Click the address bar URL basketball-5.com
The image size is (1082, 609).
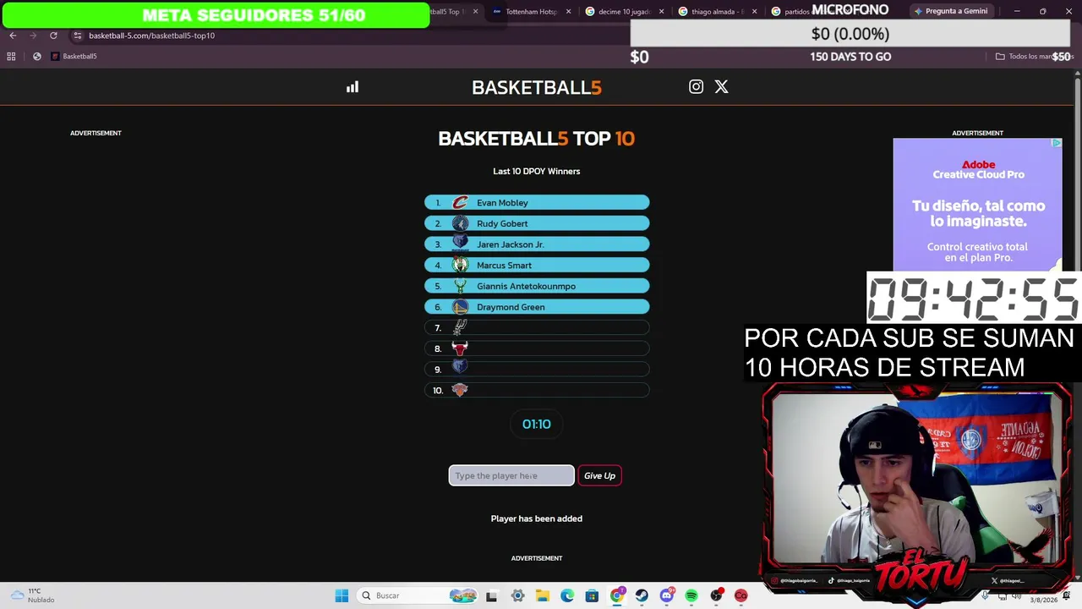(x=152, y=36)
